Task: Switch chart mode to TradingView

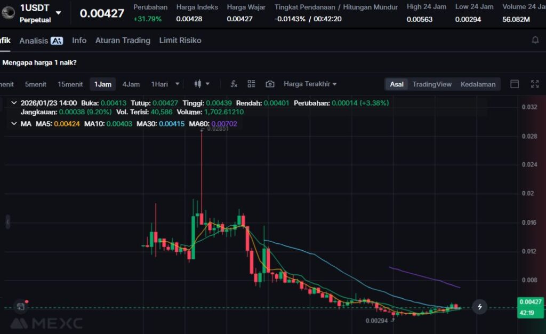Action: coord(431,84)
